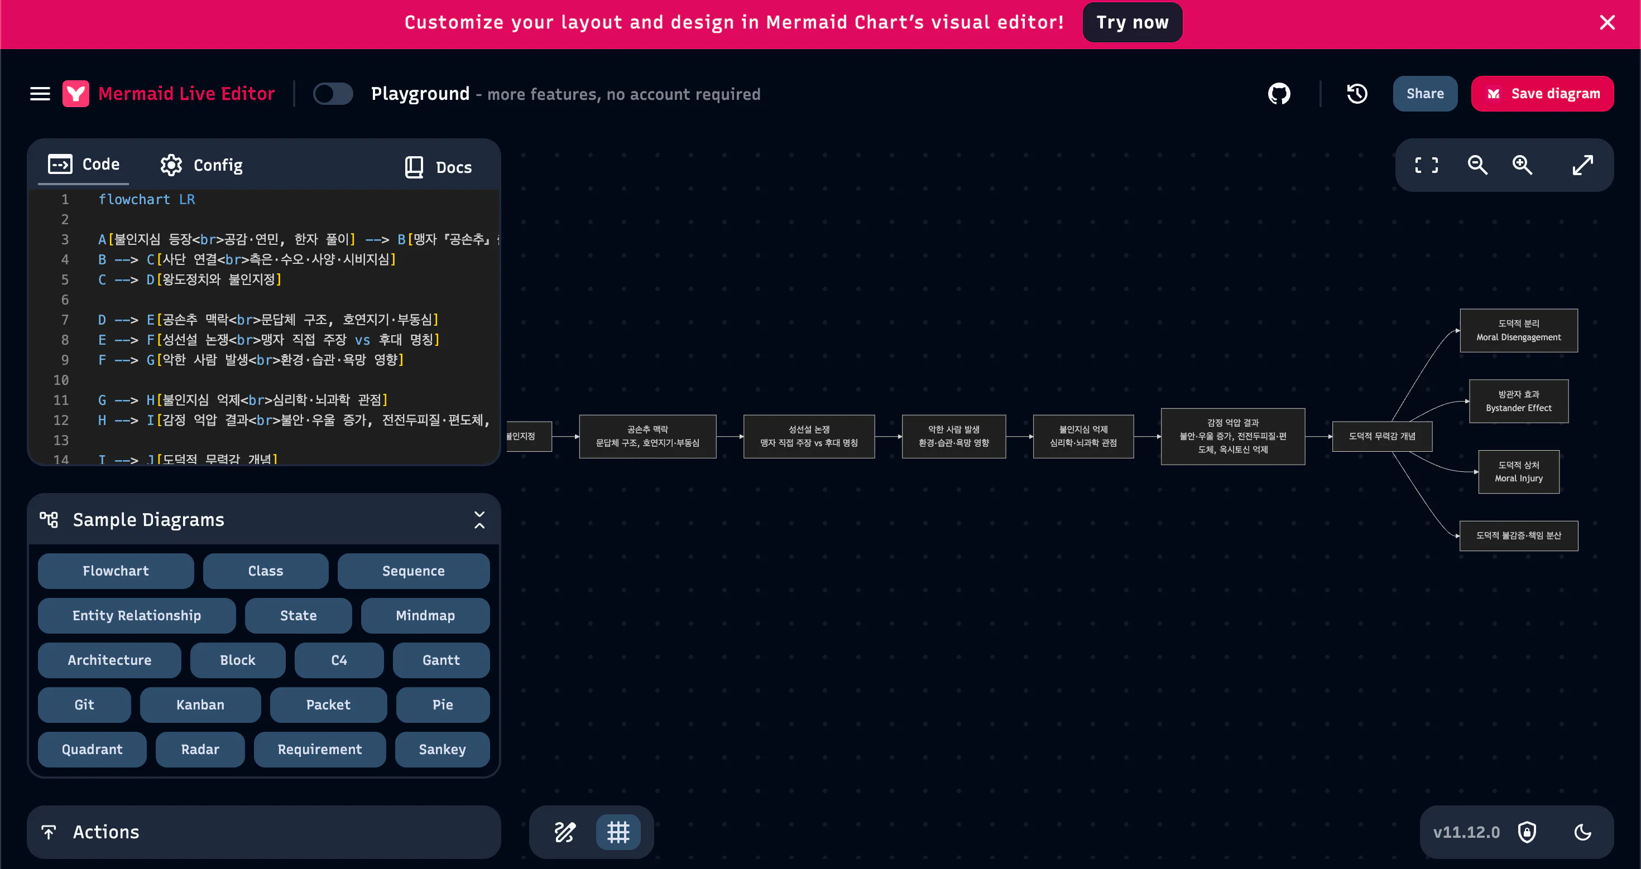Click line 5 in code editor
Image resolution: width=1641 pixels, height=869 pixels.
click(x=255, y=279)
